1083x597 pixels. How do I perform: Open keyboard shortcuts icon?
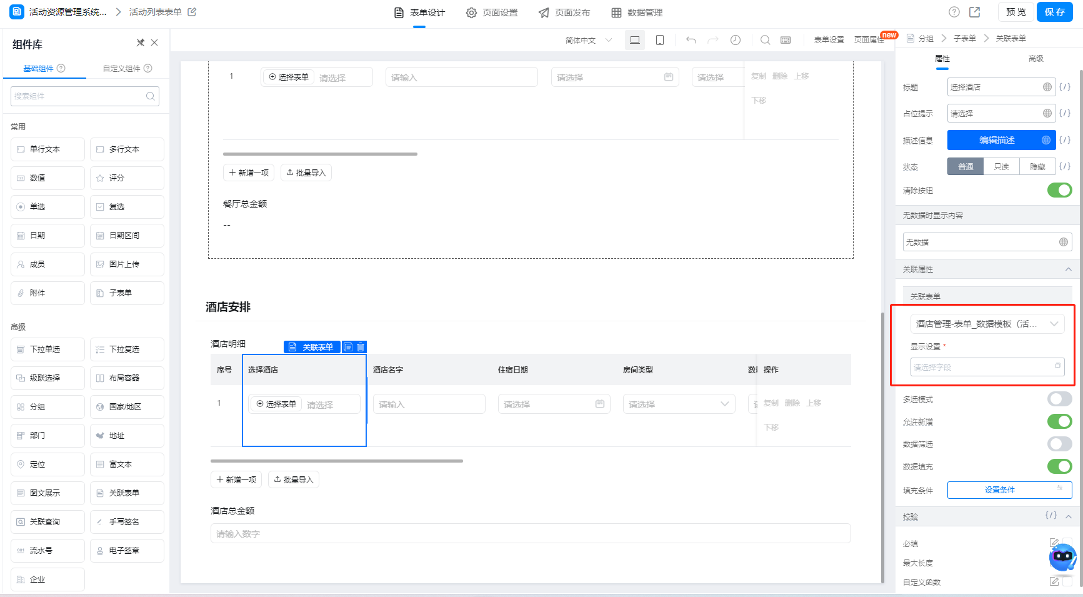[786, 40]
